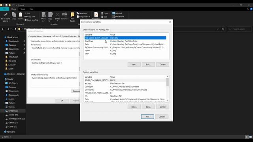253x142 pixels.
Task: Open OneDrive - Personal in sidebar
Action: click(x=16, y=74)
